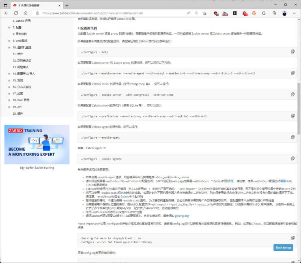Close the Zabbix documentation tab

point(60,5)
